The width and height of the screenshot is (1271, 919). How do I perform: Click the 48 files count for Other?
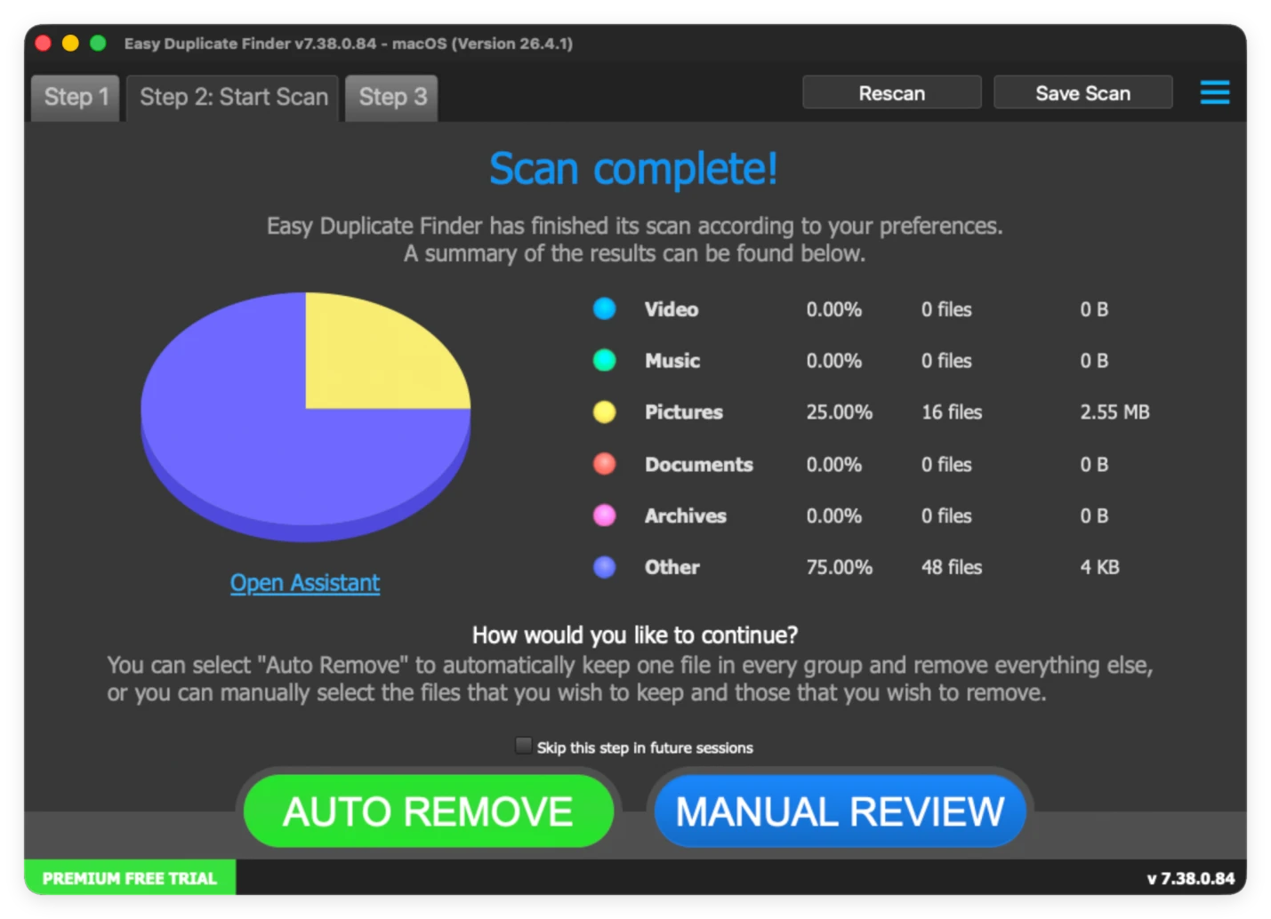(x=952, y=567)
